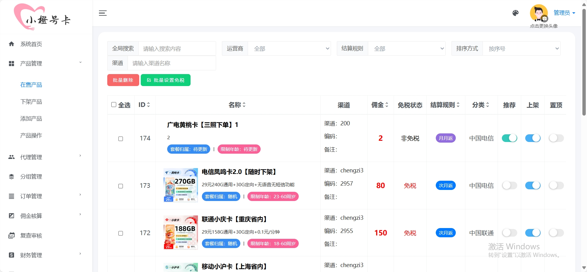Turn off 上架 toggle for 电信凤鸣卡2.0
587x272 pixels.
533,186
